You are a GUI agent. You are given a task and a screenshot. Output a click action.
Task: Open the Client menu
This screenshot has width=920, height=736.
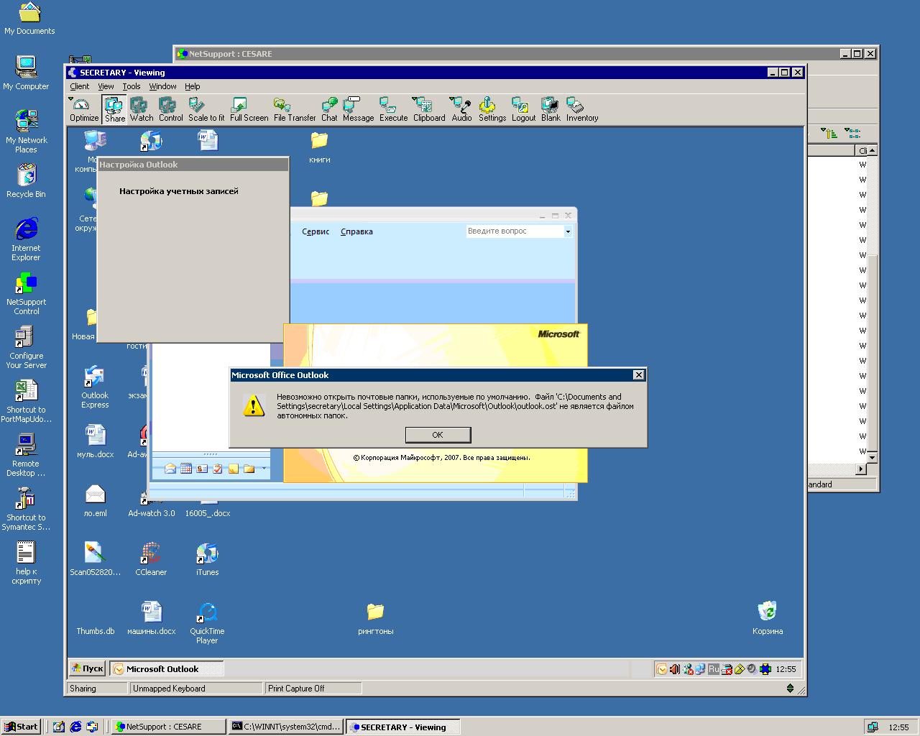(80, 86)
